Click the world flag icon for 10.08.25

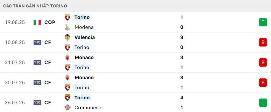pyautogui.click(x=37, y=42)
